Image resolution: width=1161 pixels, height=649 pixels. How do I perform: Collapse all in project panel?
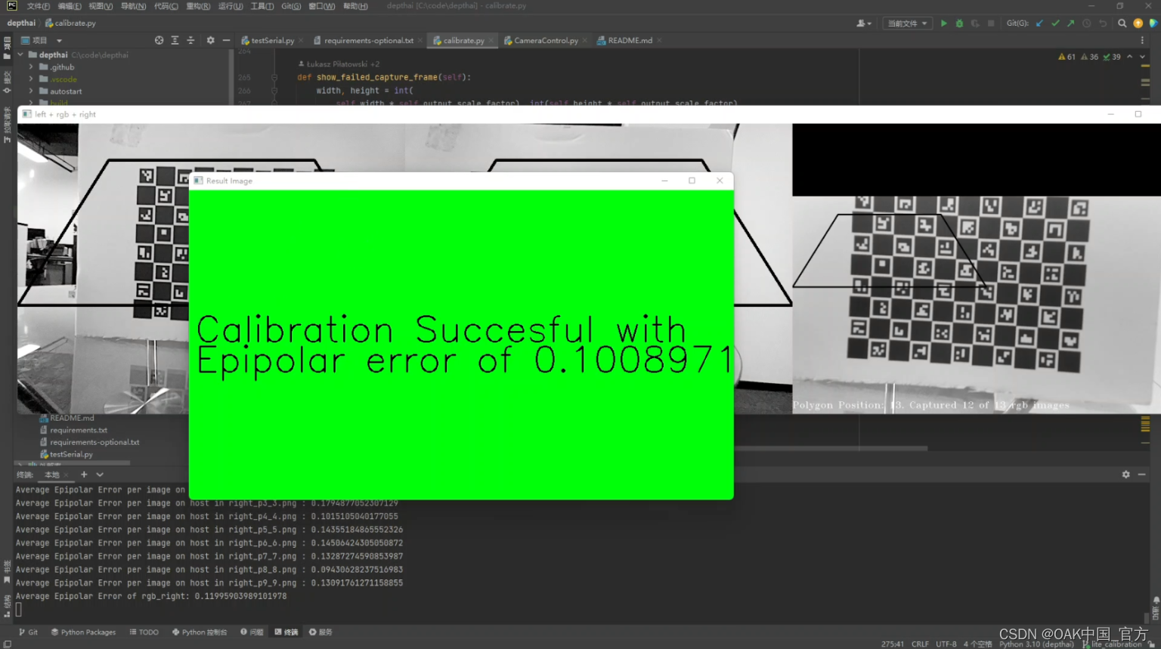coord(190,40)
